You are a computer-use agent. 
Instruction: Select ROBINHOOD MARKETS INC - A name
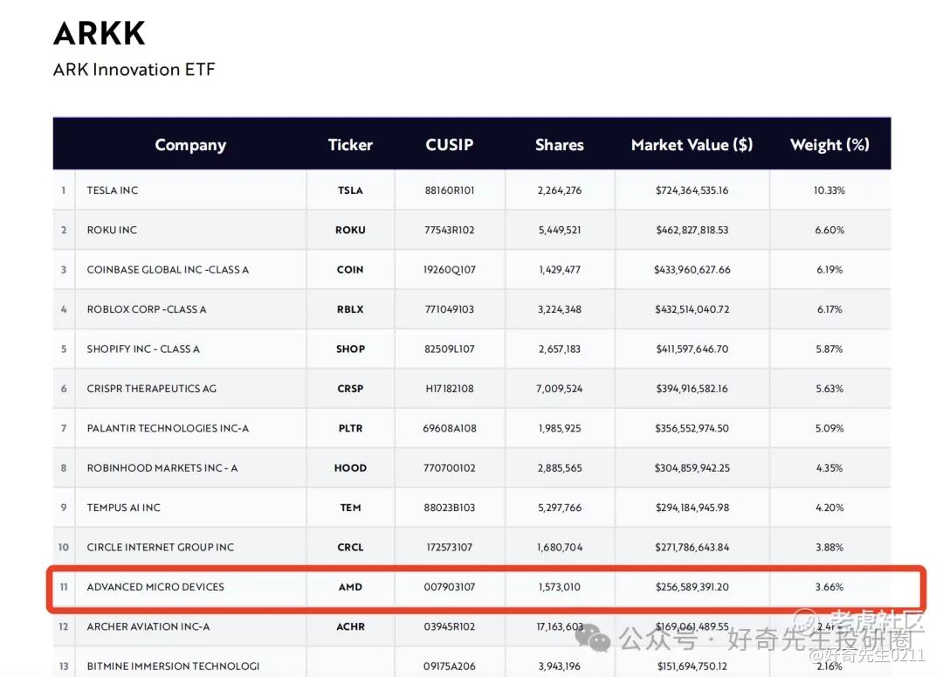pos(162,468)
